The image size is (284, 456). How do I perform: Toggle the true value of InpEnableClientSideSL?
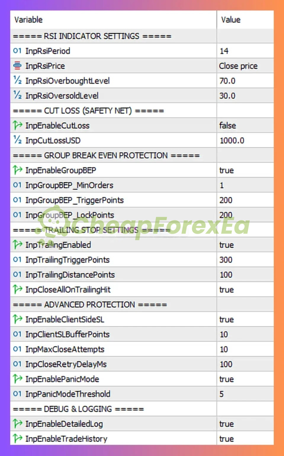tap(227, 319)
